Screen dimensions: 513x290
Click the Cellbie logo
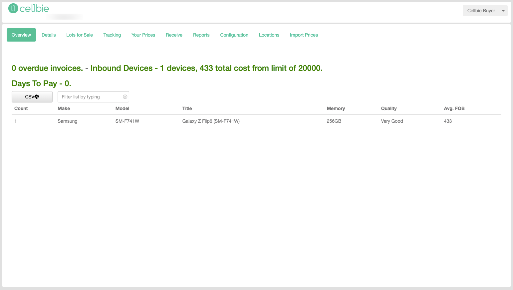point(29,8)
